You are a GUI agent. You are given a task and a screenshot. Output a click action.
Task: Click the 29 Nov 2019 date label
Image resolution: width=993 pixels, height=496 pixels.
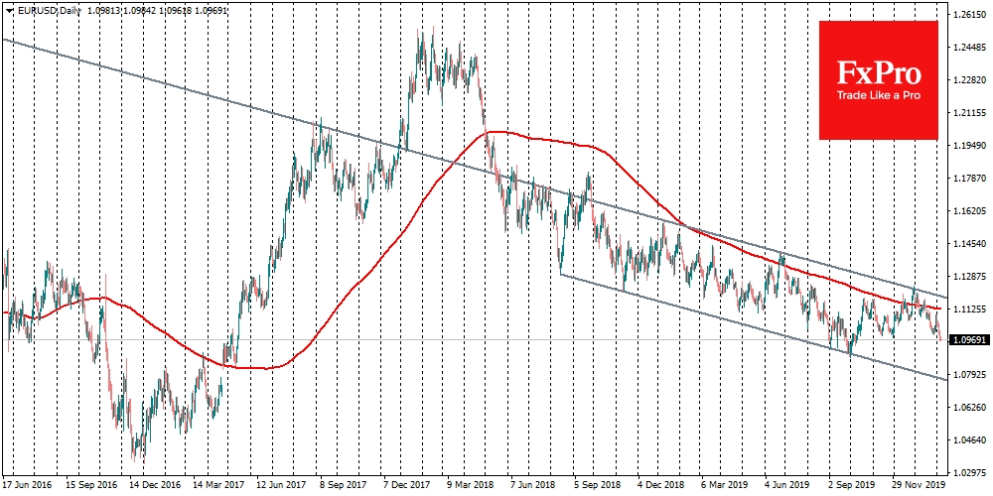point(917,485)
